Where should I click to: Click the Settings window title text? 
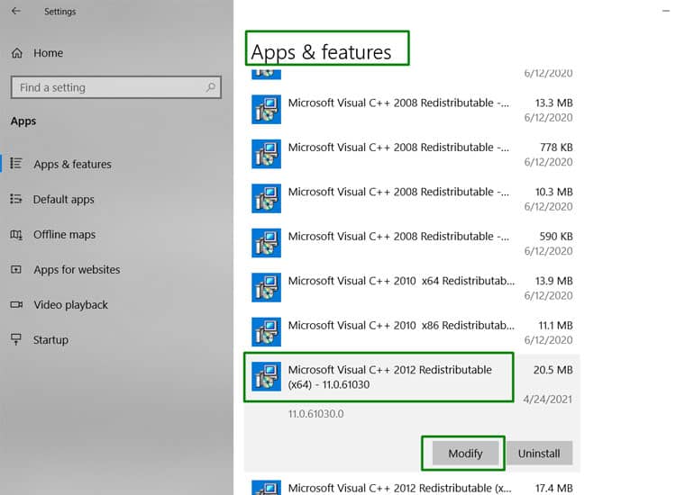tap(59, 12)
